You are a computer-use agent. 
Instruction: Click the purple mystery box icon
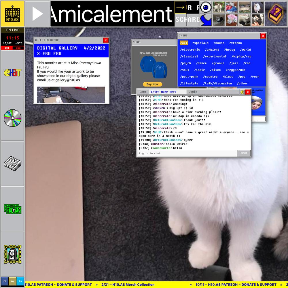(x=276, y=14)
